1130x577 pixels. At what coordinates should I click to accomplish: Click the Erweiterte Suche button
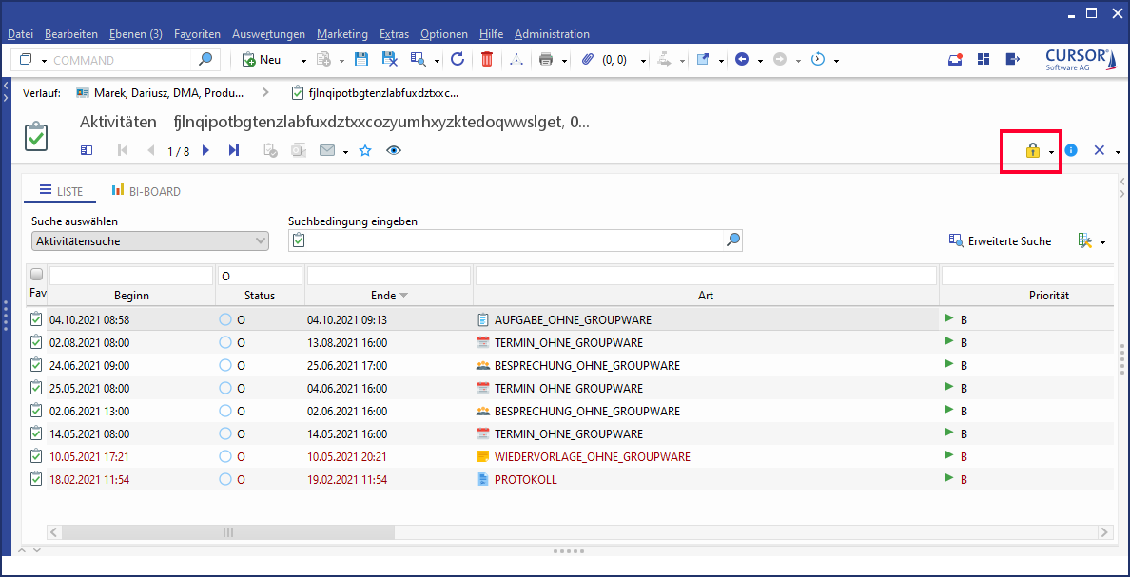1000,241
